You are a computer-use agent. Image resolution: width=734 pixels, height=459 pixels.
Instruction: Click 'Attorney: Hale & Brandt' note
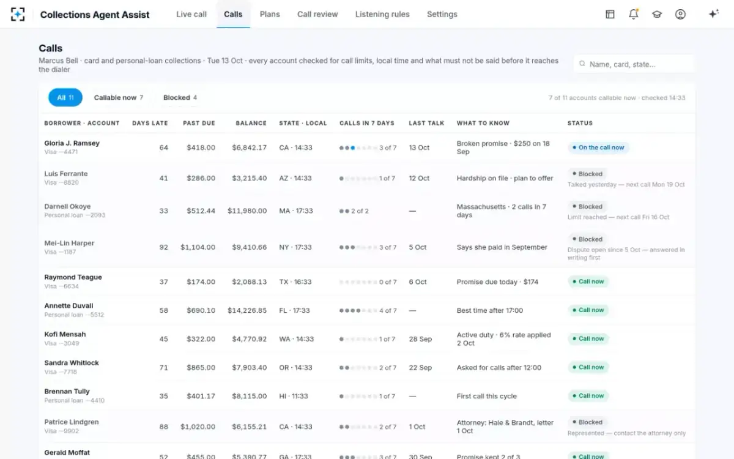[x=505, y=427]
